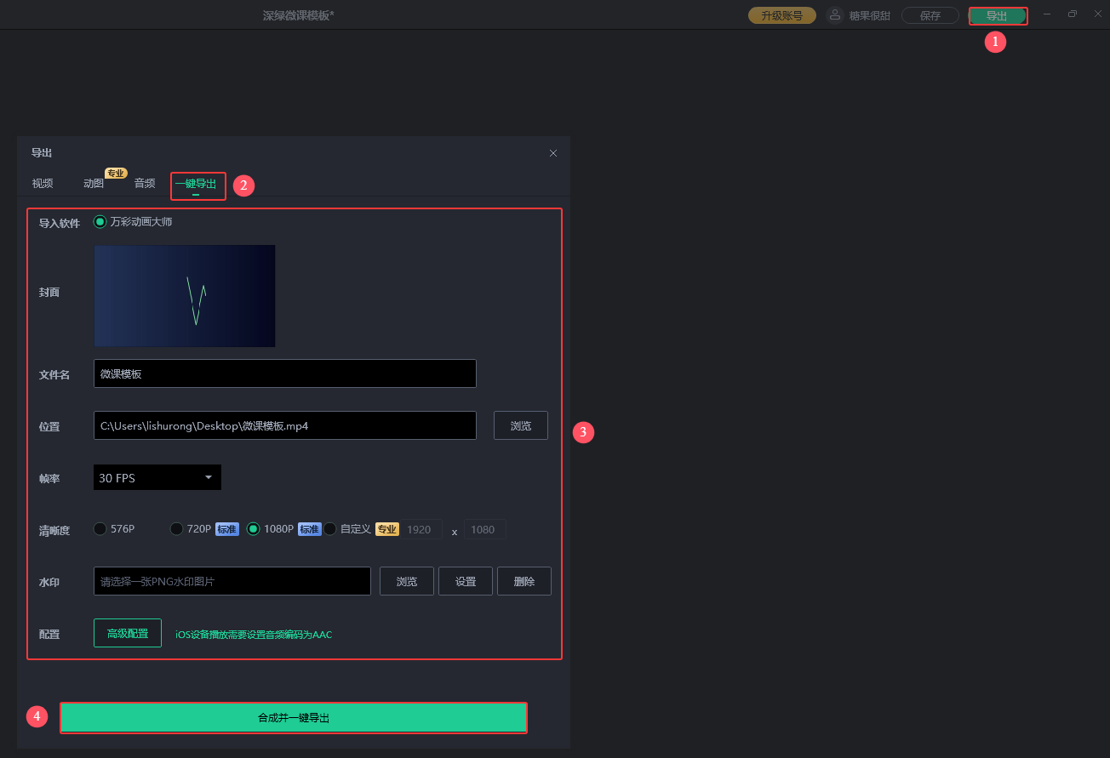Expand the 30 FPS frame rate dropdown
Screen dimensions: 1110x758
[157, 477]
